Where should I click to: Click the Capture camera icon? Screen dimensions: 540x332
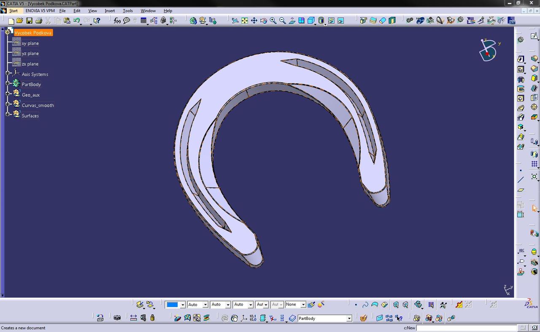[x=117, y=318]
